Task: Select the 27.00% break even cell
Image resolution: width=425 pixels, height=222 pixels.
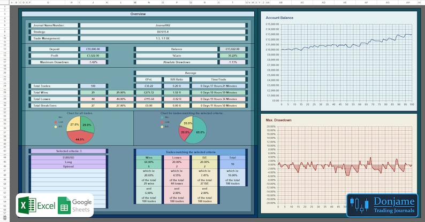Action: click(121, 106)
